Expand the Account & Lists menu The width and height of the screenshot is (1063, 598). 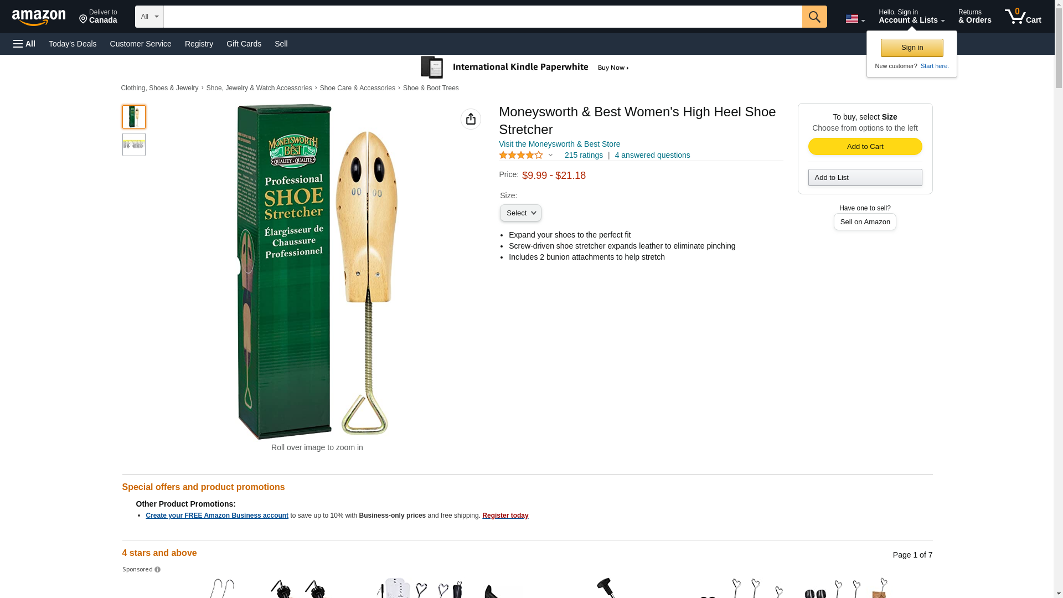(911, 17)
